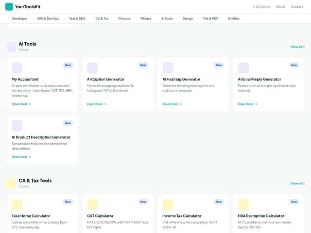Click the Income Tax Calculator title
This screenshot has width=311, height=233.
pos(182,216)
